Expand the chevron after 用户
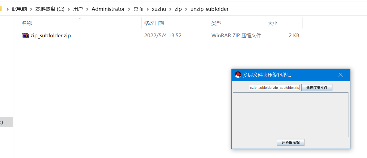 (87, 9)
